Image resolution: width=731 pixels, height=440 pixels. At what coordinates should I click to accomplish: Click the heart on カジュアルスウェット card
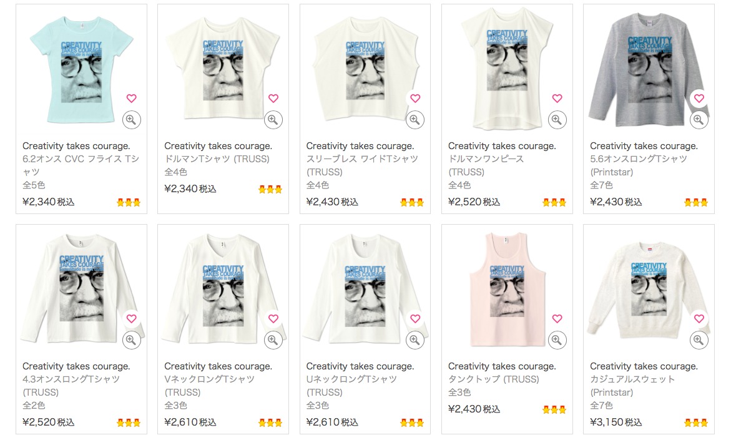pyautogui.click(x=699, y=319)
